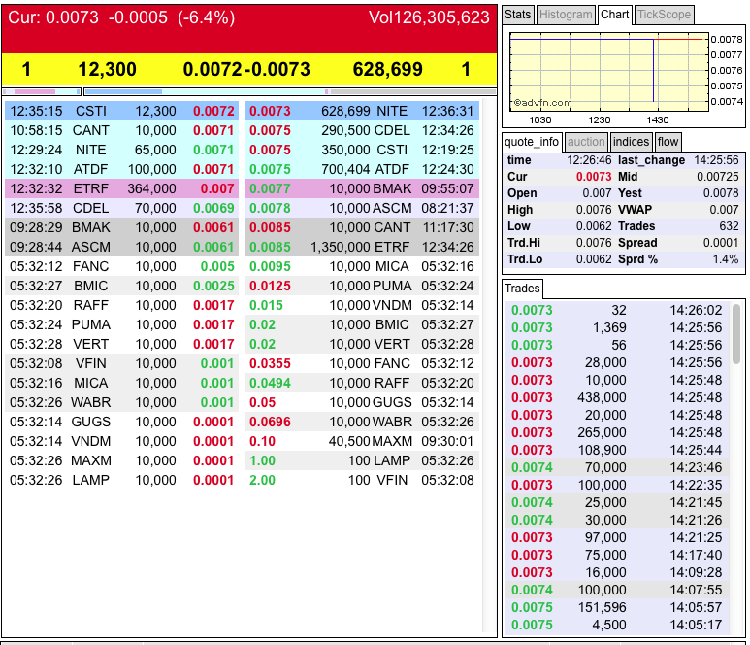Select the 438,000 share trade at 14:25:48
The height and width of the screenshot is (645, 750).
click(617, 397)
